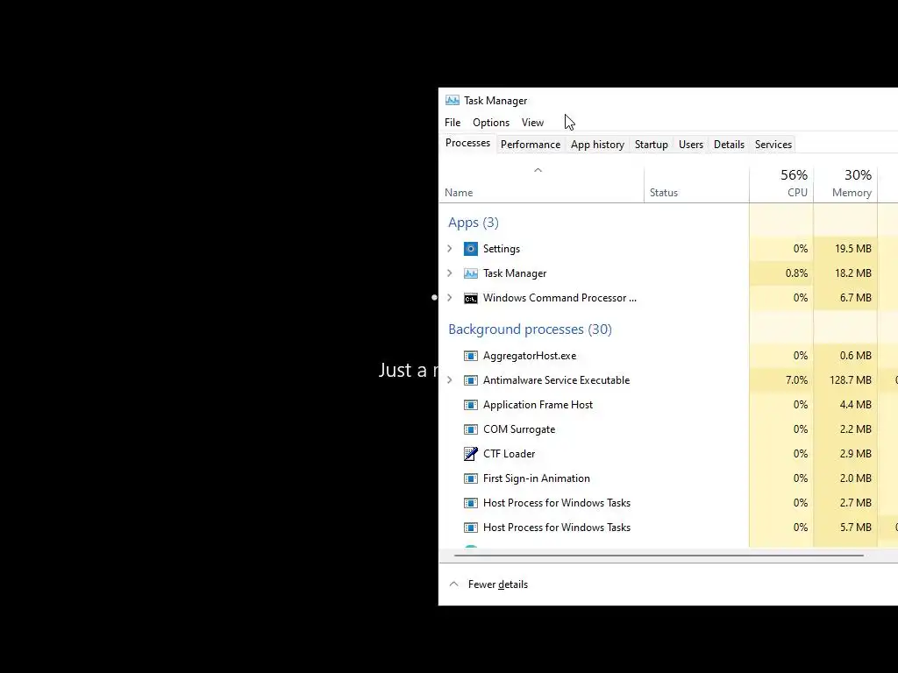Click the 4.4 MB memory value
898x673 pixels.
point(856,405)
